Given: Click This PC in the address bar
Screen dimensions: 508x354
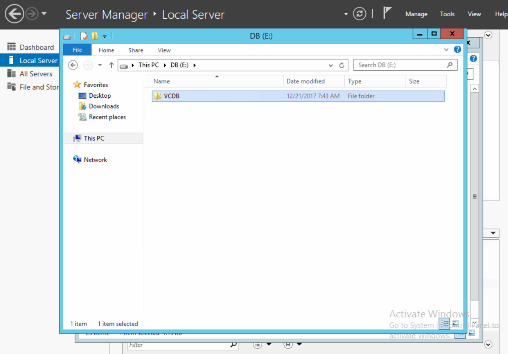Looking at the screenshot, I should point(149,65).
